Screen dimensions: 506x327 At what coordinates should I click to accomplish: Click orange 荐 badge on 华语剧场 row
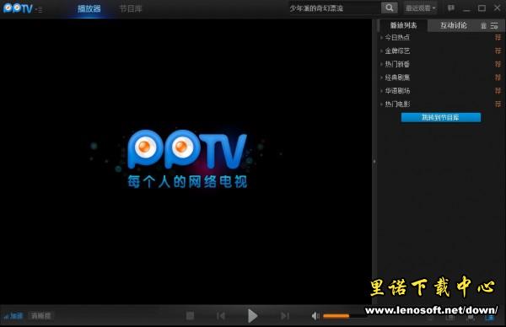(498, 91)
